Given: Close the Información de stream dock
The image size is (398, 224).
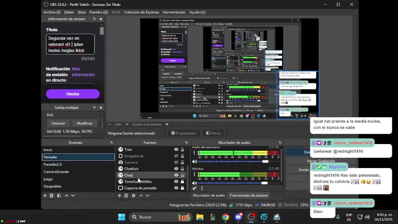Looking at the screenshot, I should 101,19.
